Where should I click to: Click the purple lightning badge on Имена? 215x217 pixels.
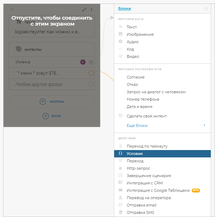tap(83, 62)
